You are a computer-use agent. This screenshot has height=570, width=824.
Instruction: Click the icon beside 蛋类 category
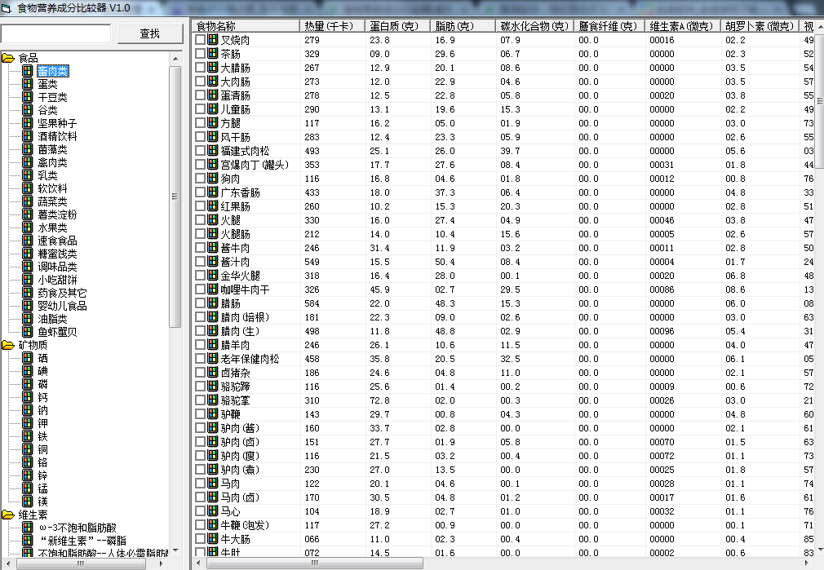(x=28, y=83)
